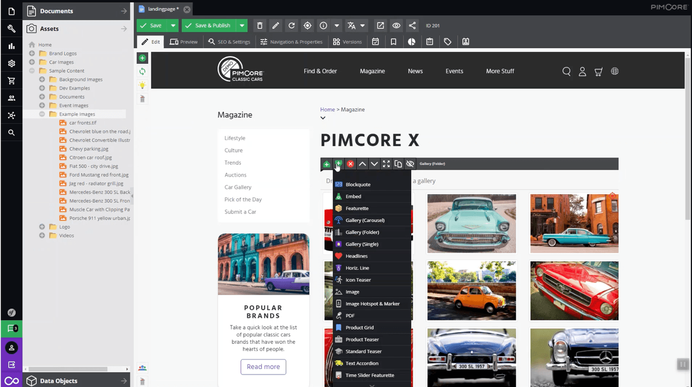This screenshot has height=387, width=692.
Task: Choose Blockquote from the block menu
Action: click(x=372, y=184)
